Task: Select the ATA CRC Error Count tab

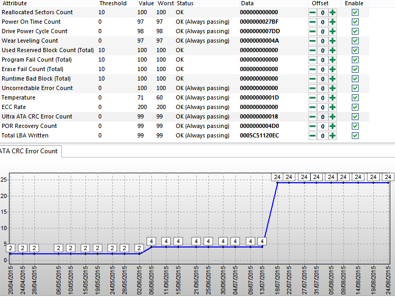Action: click(x=30, y=151)
